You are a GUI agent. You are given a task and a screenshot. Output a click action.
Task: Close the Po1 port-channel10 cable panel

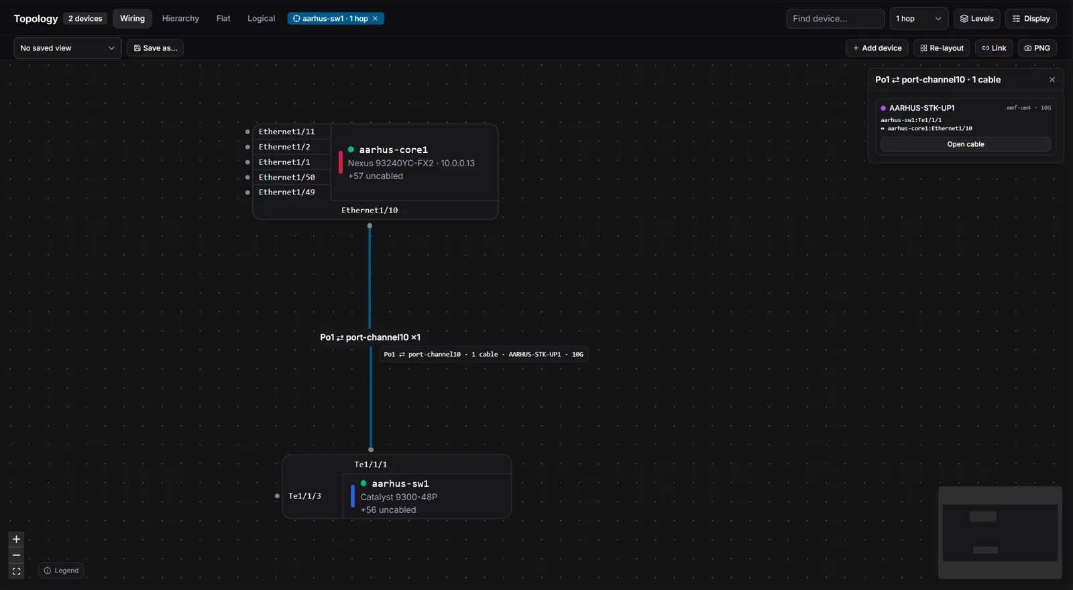pos(1052,80)
